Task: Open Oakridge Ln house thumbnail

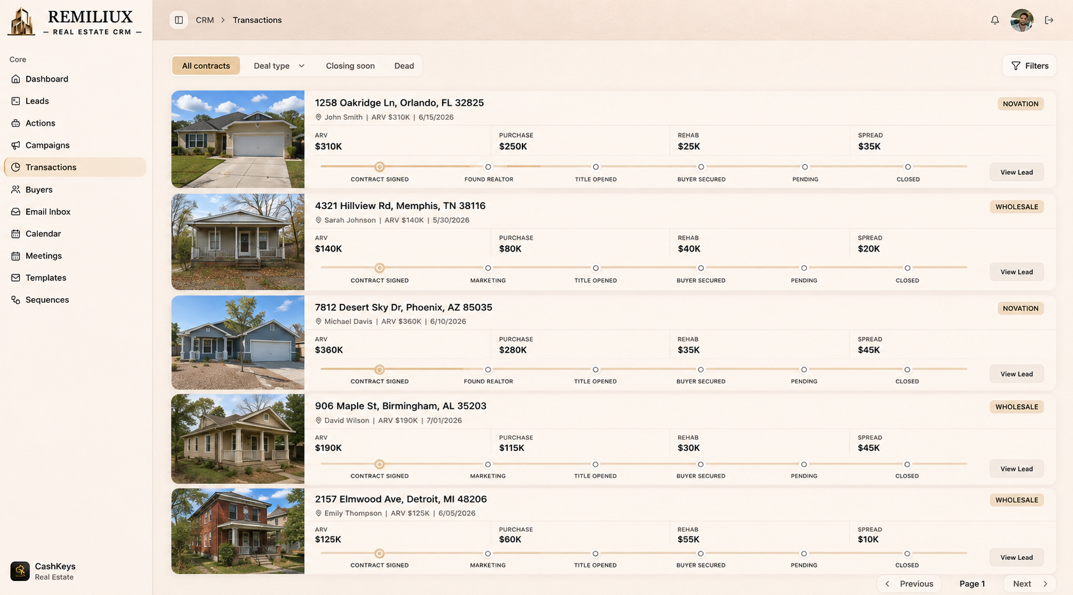Action: point(238,140)
